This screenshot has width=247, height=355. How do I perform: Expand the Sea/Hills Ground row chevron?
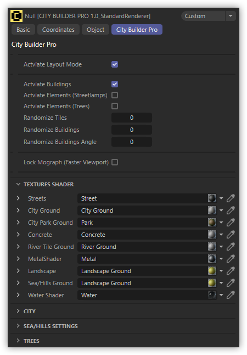pos(18,283)
